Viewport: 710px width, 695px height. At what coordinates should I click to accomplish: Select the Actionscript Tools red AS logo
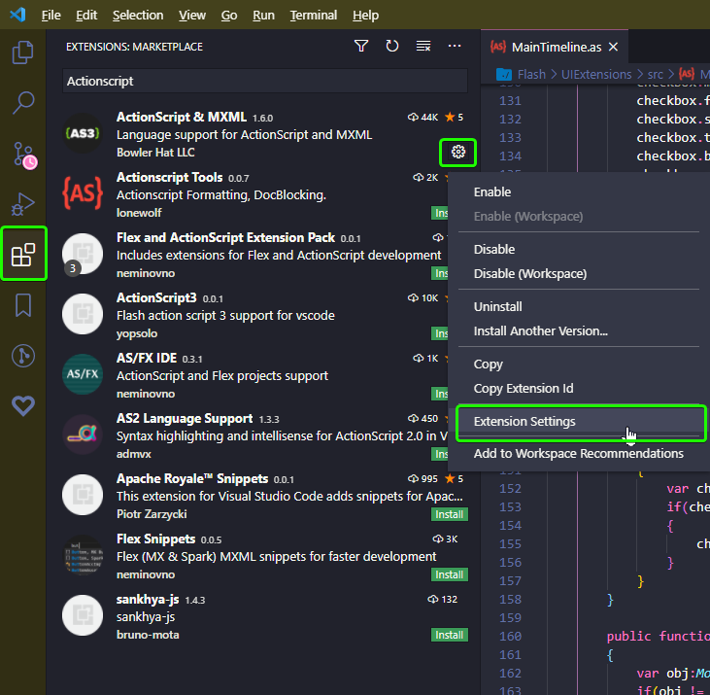[83, 193]
